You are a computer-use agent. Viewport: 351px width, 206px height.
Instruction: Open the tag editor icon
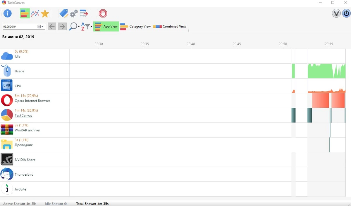click(63, 13)
